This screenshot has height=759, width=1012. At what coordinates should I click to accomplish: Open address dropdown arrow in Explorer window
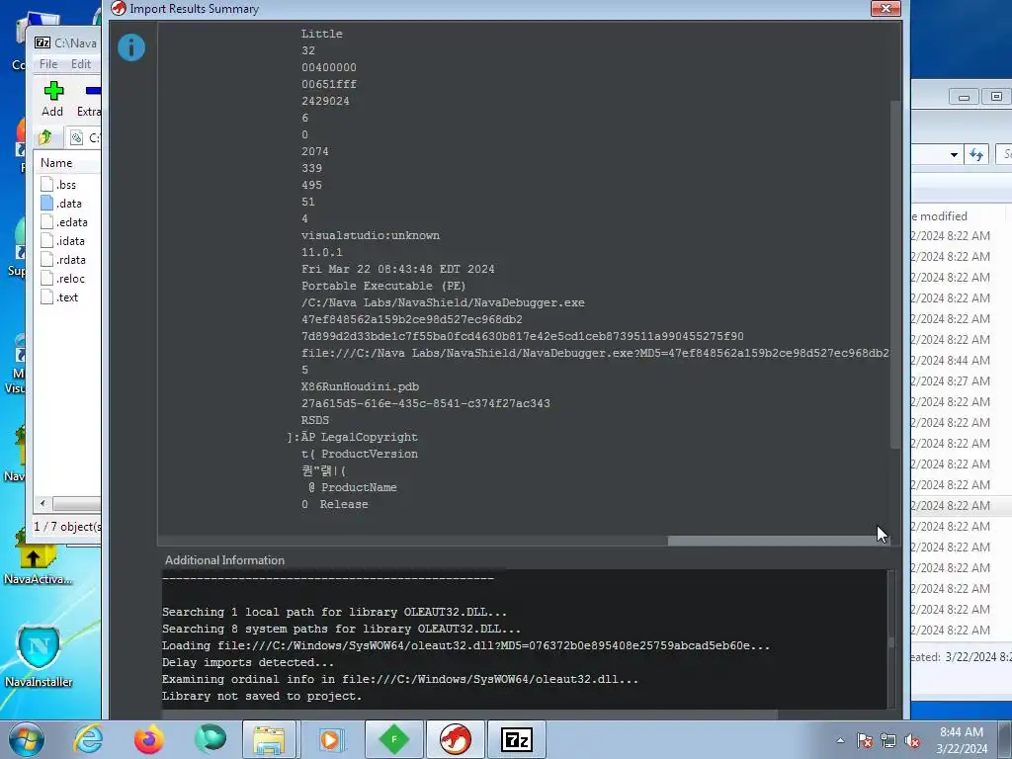click(x=954, y=154)
